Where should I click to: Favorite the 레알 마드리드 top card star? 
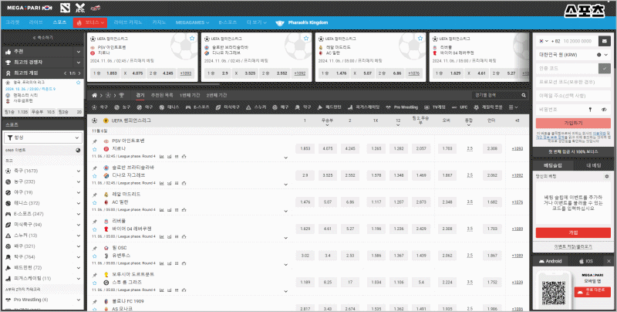[x=420, y=38]
